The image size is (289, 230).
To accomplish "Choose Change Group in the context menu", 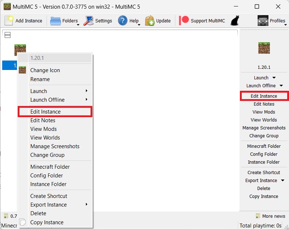I will click(x=55, y=155).
